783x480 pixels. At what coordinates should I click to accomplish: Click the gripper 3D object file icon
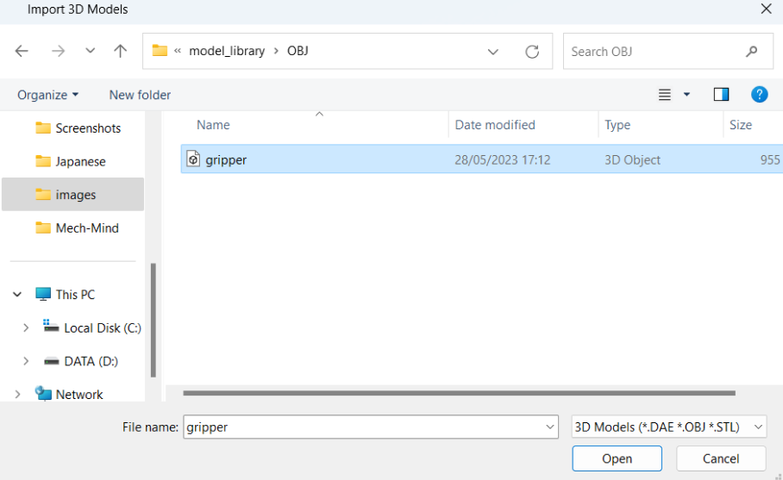[x=193, y=159]
